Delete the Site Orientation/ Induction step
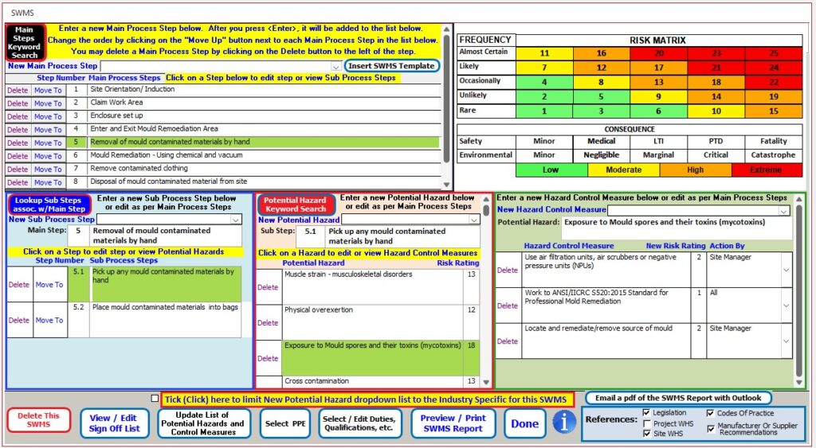Image resolution: width=816 pixels, height=448 pixels. (x=18, y=90)
